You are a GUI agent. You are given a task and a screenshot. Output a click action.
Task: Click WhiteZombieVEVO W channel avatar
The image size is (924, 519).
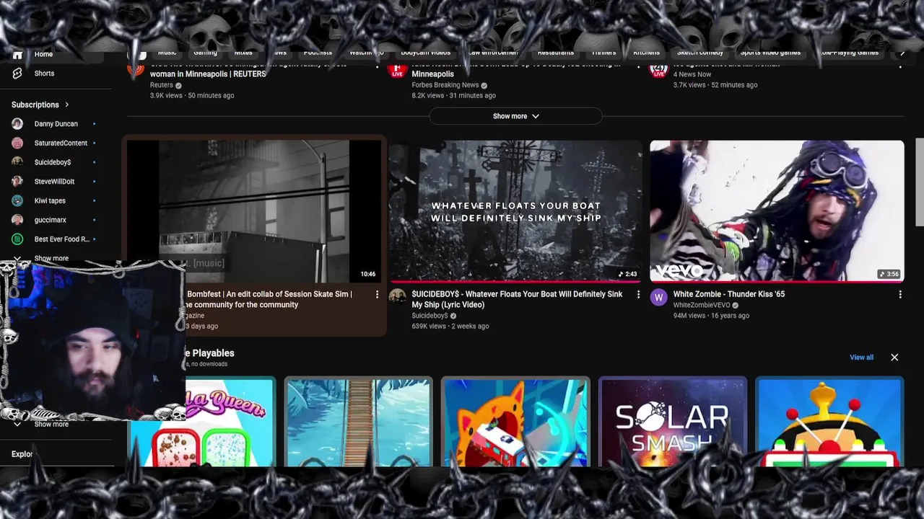tap(659, 297)
